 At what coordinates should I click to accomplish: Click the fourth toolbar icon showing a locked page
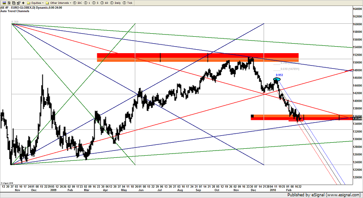point(18,3)
